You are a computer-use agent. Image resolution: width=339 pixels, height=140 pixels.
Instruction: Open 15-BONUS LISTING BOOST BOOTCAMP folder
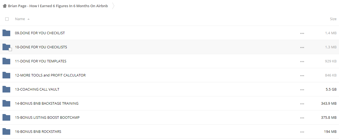[47, 118]
